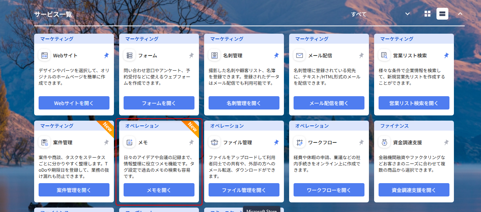The width and height of the screenshot is (481, 212).
Task: Switch to card list view
Action: [442, 14]
